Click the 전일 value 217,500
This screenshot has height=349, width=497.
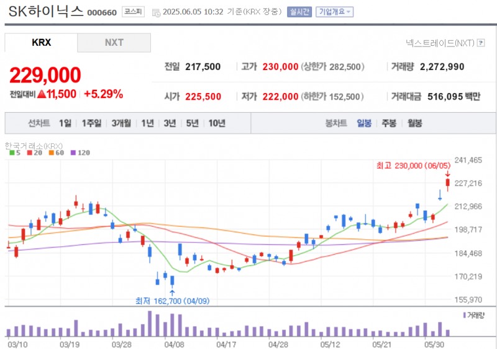tap(203, 67)
